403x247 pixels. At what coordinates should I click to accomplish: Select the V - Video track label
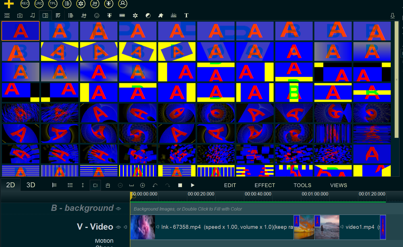95,227
